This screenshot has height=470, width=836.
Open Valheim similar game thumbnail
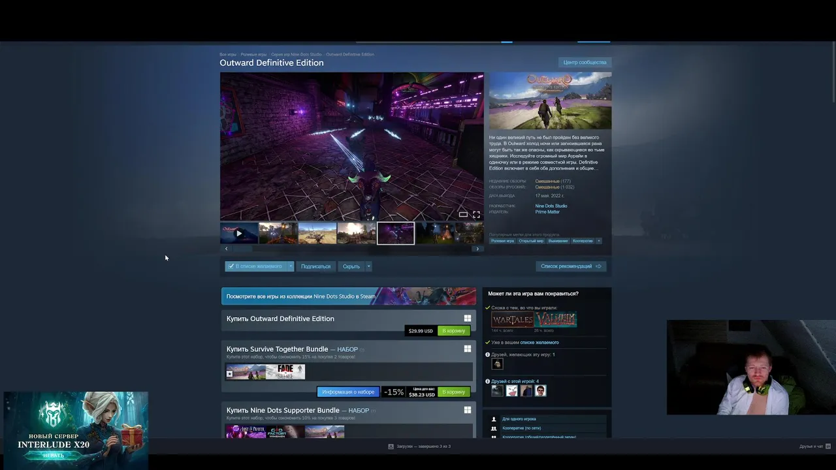[x=555, y=320]
